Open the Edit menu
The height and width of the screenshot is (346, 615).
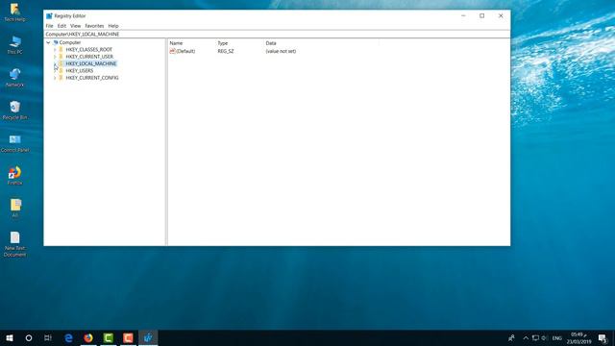tap(61, 26)
